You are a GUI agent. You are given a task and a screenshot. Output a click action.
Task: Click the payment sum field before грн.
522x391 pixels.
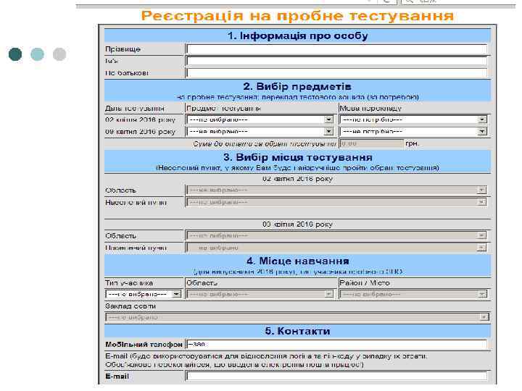pos(371,143)
